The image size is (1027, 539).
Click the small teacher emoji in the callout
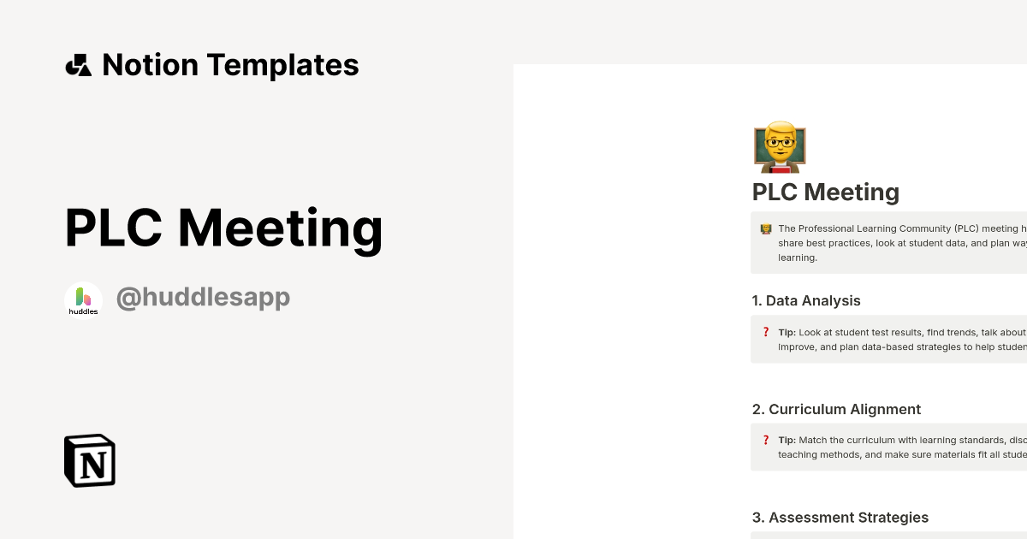766,229
